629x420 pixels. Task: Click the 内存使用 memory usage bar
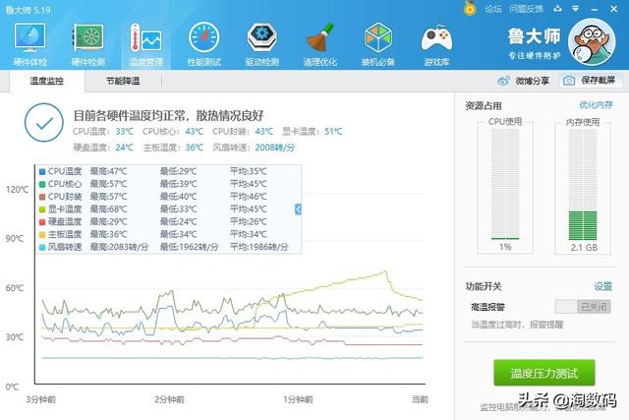coord(583,184)
